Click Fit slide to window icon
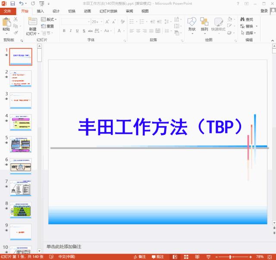The image size is (276, 260). coord(270,257)
